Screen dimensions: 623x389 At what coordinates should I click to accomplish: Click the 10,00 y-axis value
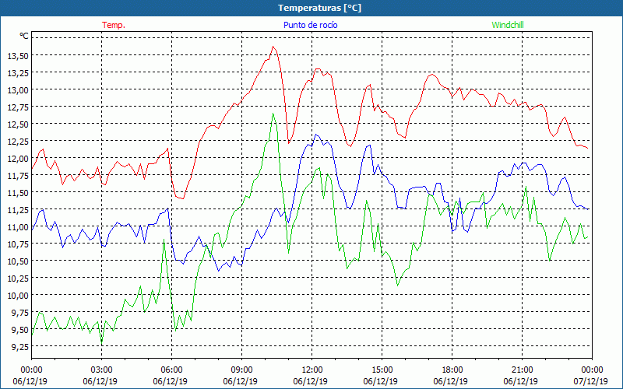click(18, 296)
